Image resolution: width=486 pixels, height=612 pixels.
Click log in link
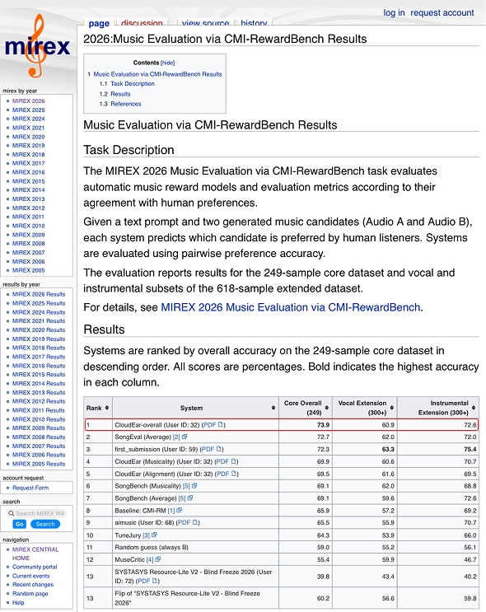click(x=394, y=12)
